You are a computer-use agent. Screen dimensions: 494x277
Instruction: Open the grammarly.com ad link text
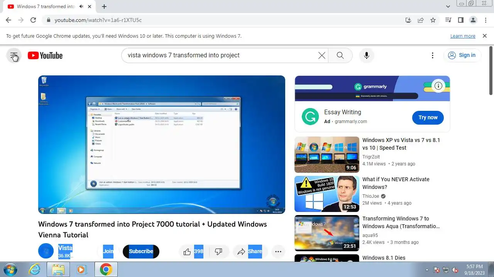tap(351, 121)
